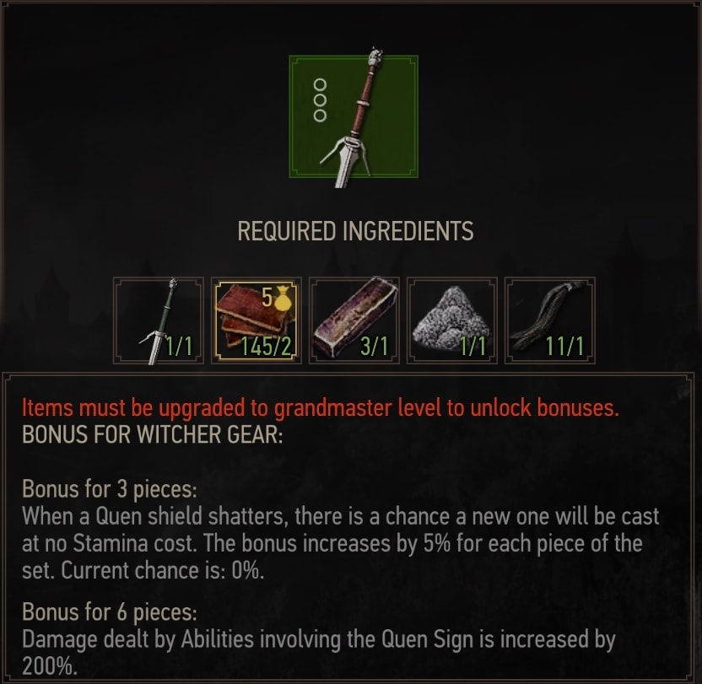
Task: Click the gold coin pouch icon
Action: click(x=283, y=299)
